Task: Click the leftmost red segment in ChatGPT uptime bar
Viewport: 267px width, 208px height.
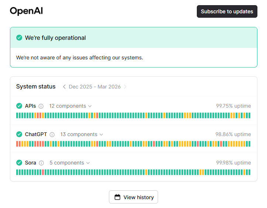Action: point(17,144)
